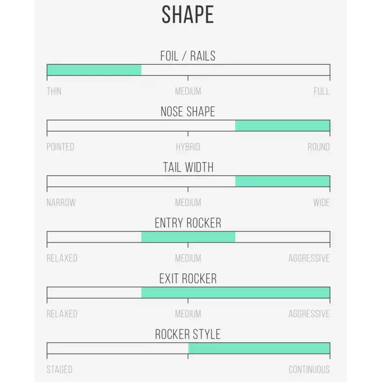Click the POINTED label under Nose Shape
382x382 pixels.
(60, 147)
